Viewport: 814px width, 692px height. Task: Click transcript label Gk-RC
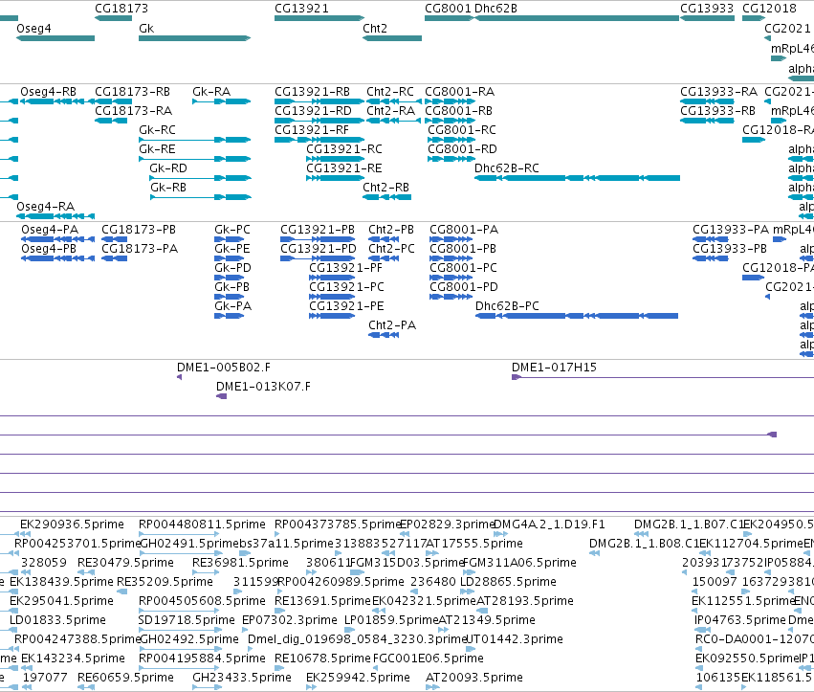pyautogui.click(x=157, y=130)
